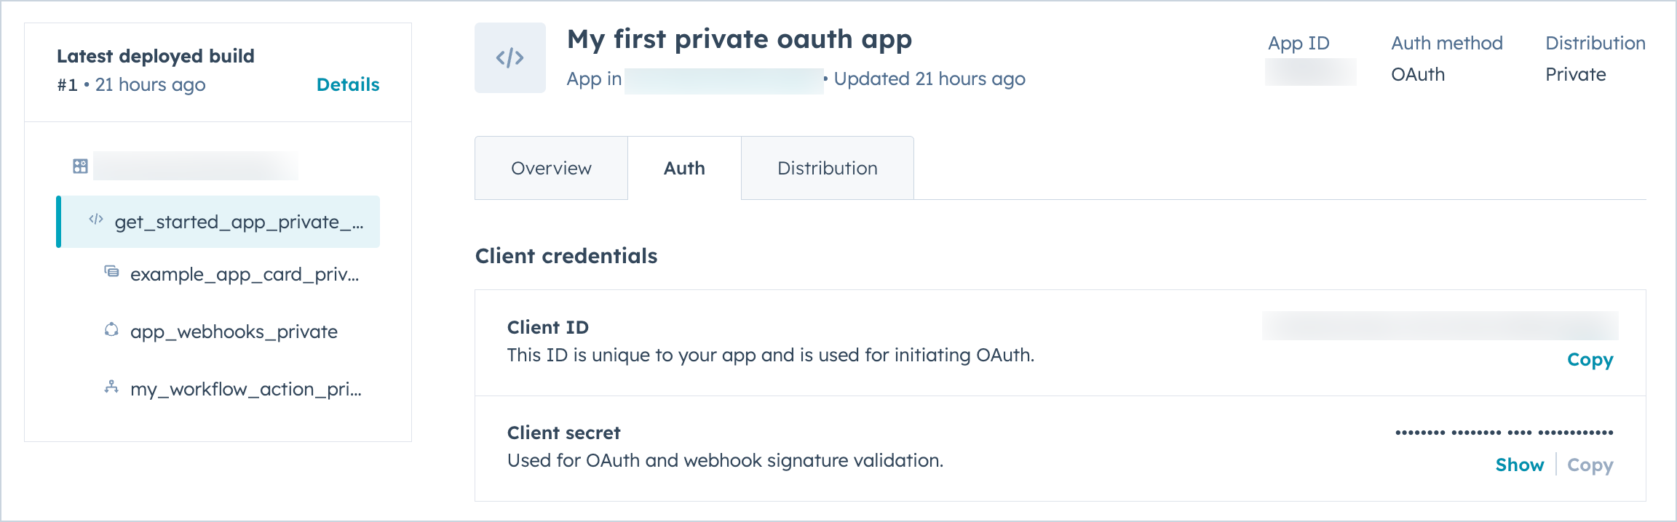Copy the Client ID
The height and width of the screenshot is (522, 1677).
[x=1590, y=360]
